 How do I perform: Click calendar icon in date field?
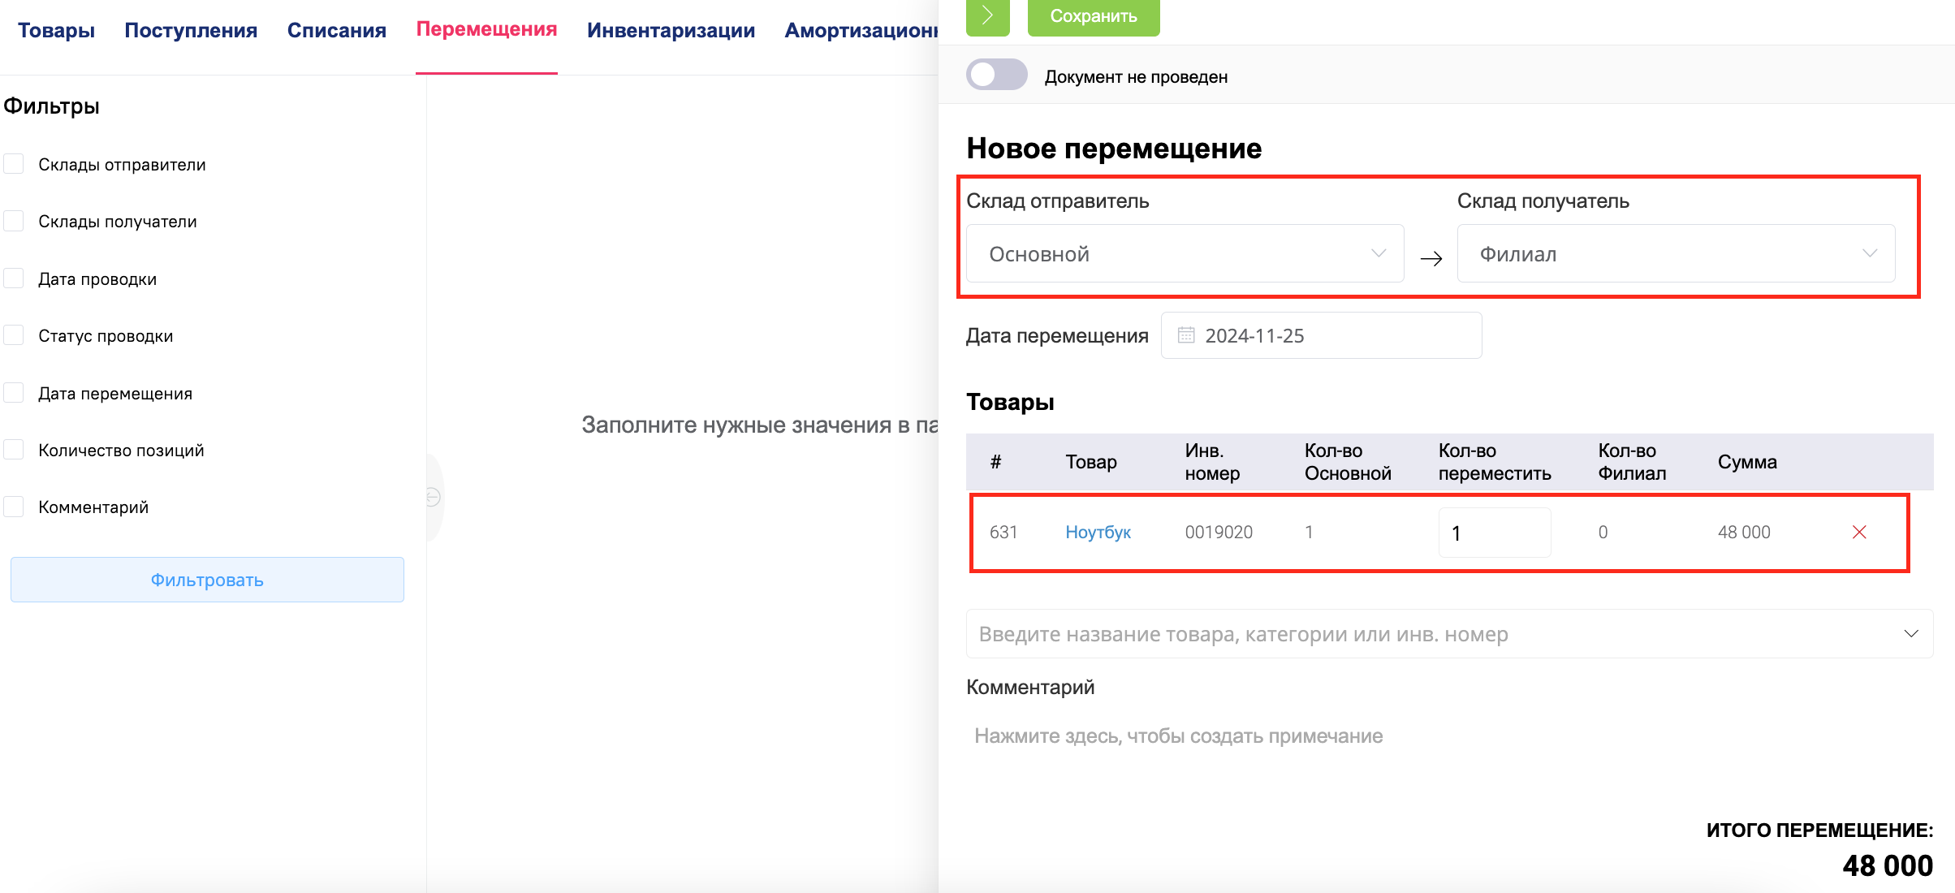pos(1185,335)
